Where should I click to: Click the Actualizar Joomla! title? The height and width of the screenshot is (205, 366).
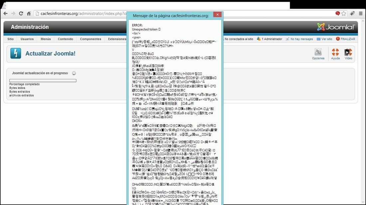[51, 53]
